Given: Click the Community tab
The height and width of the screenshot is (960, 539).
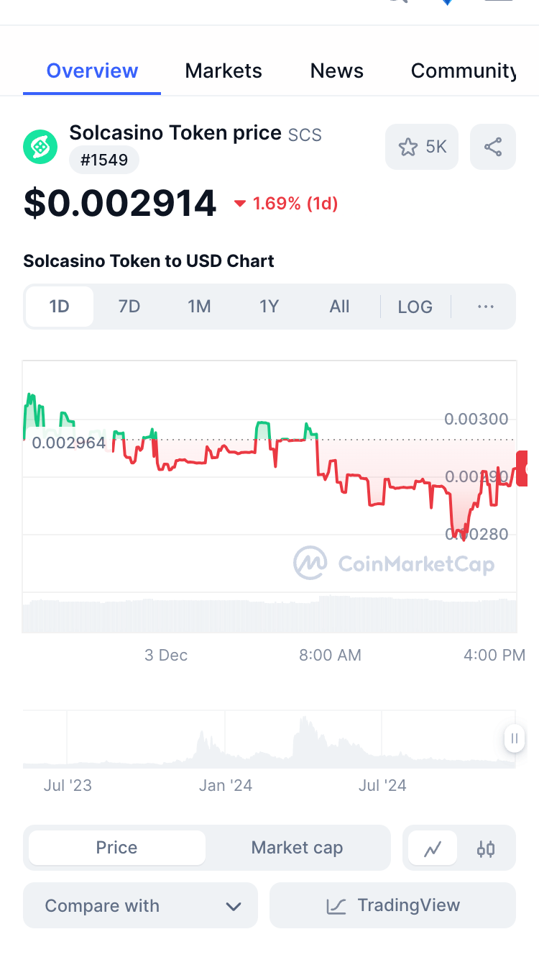Looking at the screenshot, I should (463, 71).
